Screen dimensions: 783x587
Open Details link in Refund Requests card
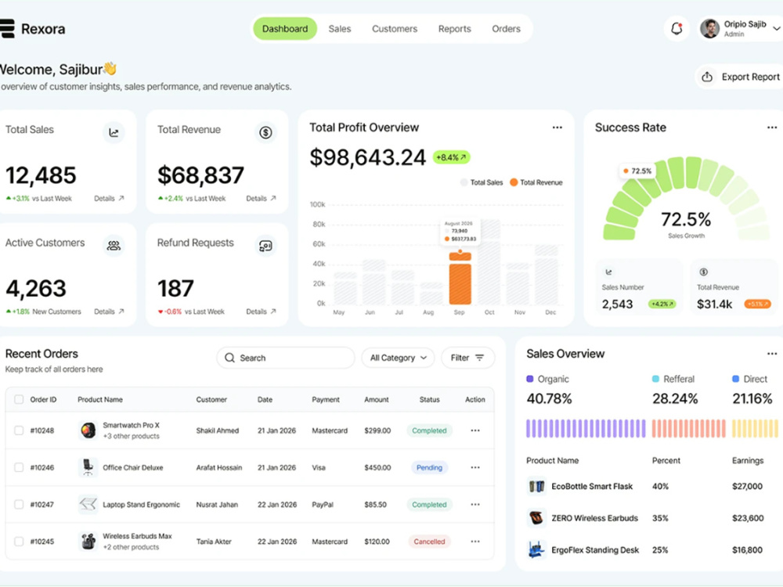(261, 312)
